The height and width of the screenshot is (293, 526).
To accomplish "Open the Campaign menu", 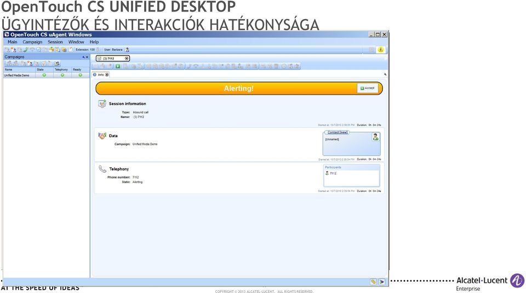I will tap(32, 42).
